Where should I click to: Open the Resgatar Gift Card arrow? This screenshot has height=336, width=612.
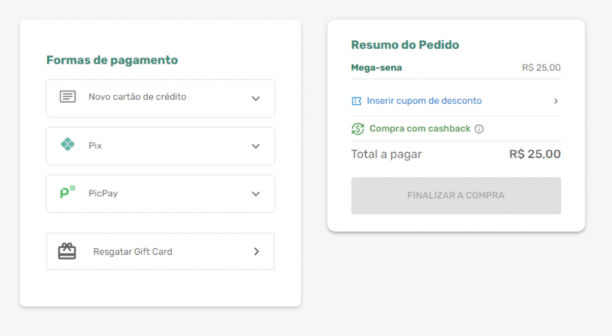(256, 251)
